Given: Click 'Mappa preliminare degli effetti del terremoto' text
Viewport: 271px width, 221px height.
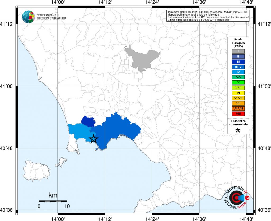Looking at the screenshot, I should [x=194, y=15].
